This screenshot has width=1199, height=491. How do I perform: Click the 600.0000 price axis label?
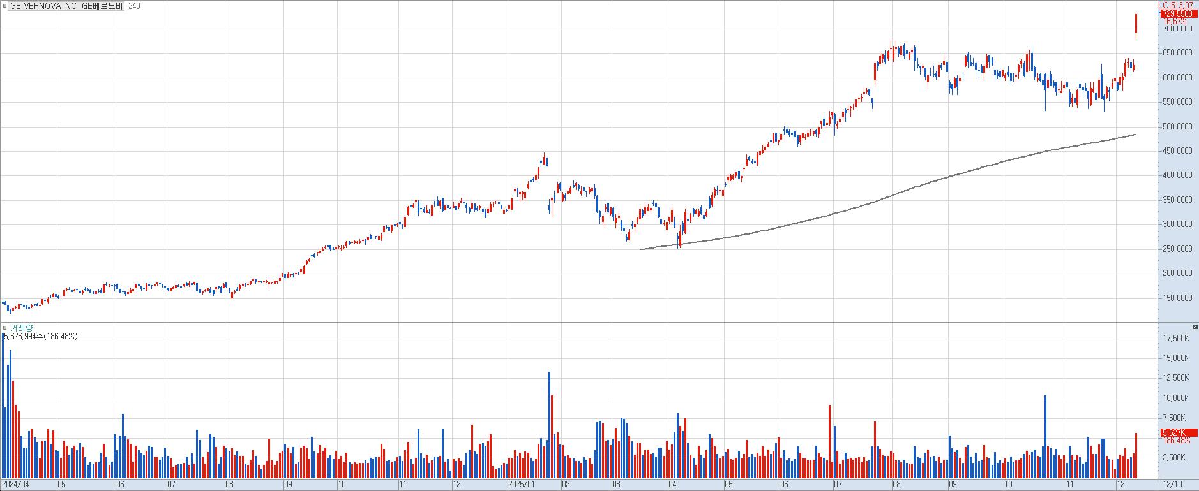click(1178, 77)
